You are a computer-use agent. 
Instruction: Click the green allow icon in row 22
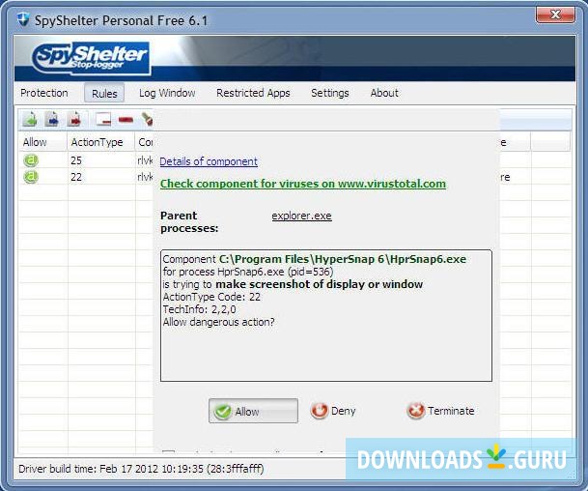[31, 177]
